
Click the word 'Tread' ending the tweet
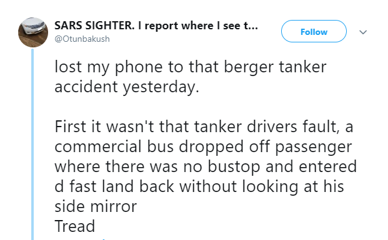pos(75,226)
